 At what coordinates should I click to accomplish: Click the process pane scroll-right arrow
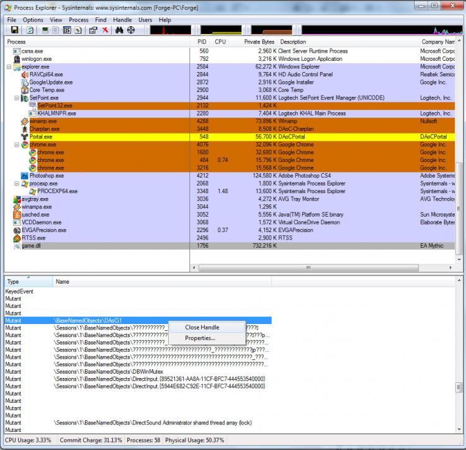point(451,268)
